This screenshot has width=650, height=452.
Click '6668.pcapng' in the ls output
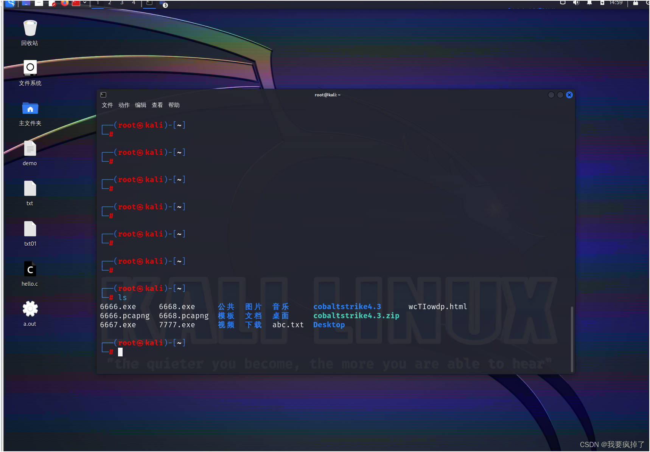[x=184, y=316]
